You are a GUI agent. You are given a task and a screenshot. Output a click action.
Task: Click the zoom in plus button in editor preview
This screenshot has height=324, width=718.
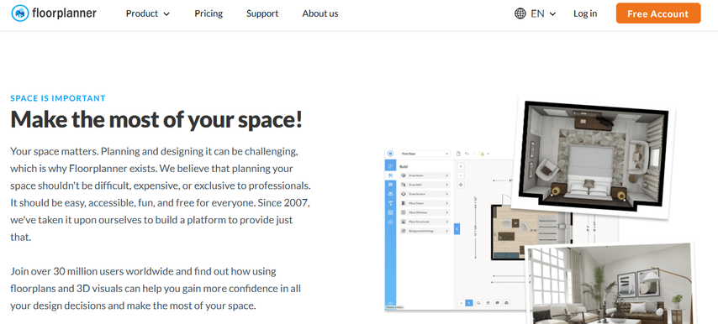461,166
